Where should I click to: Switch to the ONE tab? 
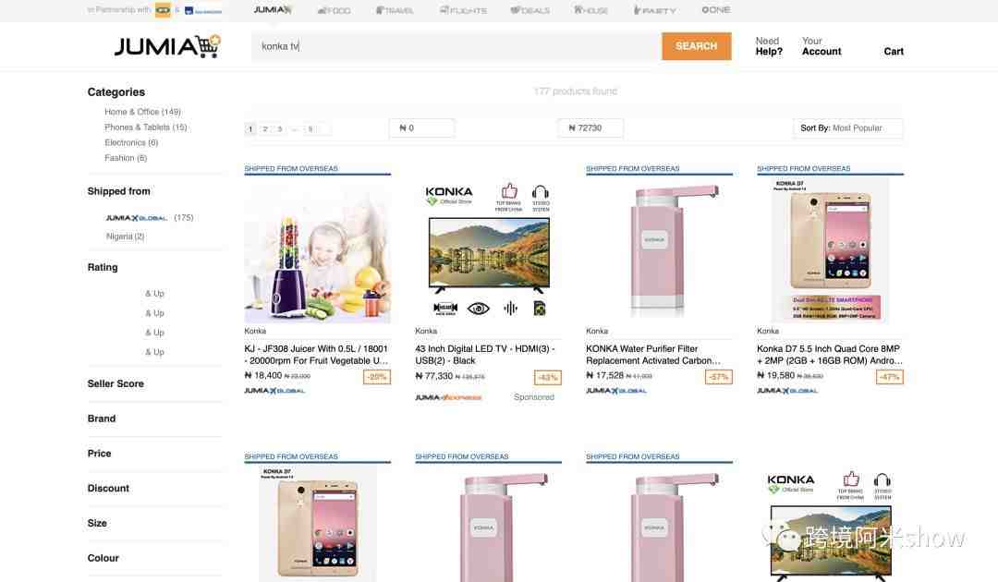pyautogui.click(x=716, y=10)
